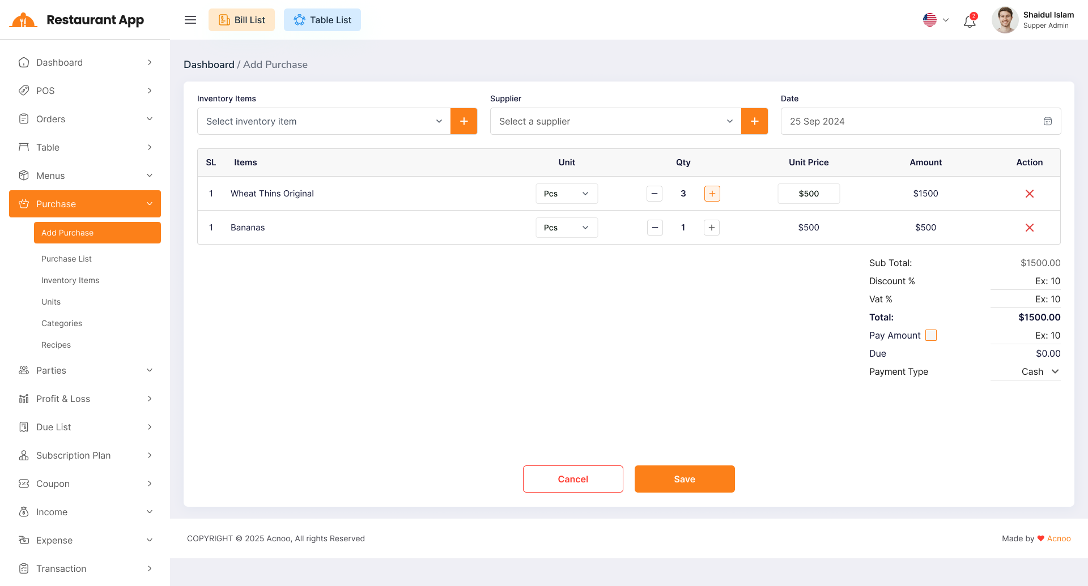The image size is (1088, 586).
Task: Increase Wheat Thins Original quantity
Action: 712,194
